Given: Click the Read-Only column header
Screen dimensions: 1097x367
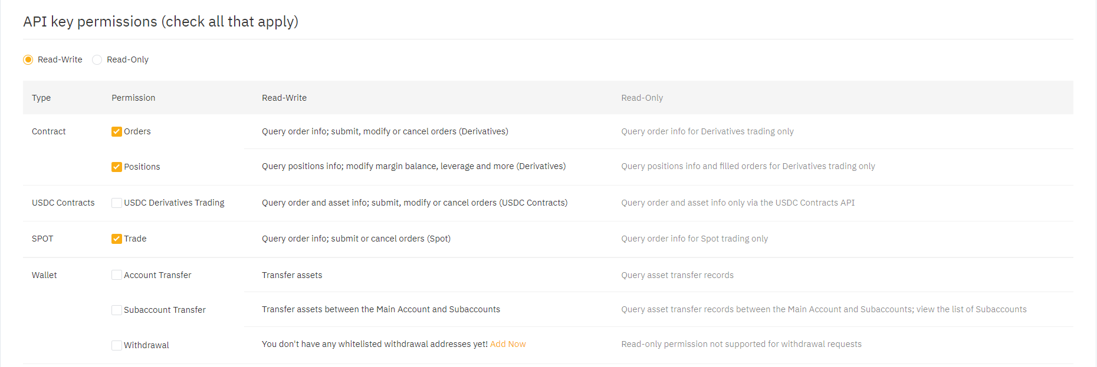Looking at the screenshot, I should coord(642,98).
